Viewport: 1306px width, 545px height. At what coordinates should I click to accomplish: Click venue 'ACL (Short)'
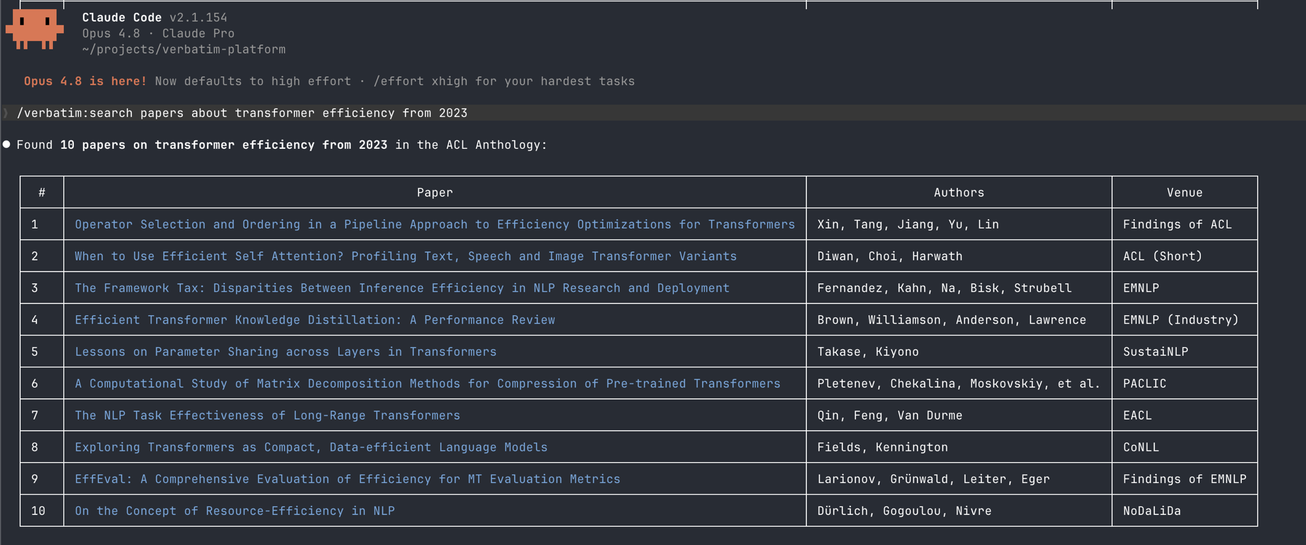[1162, 257]
